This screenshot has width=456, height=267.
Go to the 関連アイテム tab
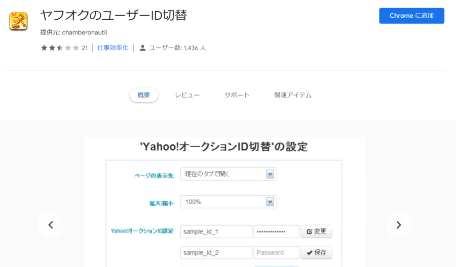click(x=293, y=95)
